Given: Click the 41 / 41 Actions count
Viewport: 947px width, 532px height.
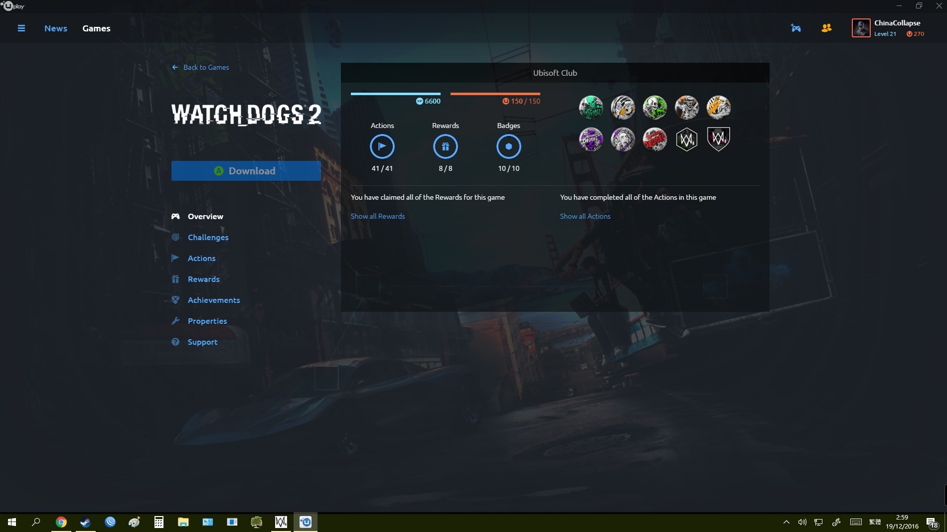Looking at the screenshot, I should click(x=382, y=168).
